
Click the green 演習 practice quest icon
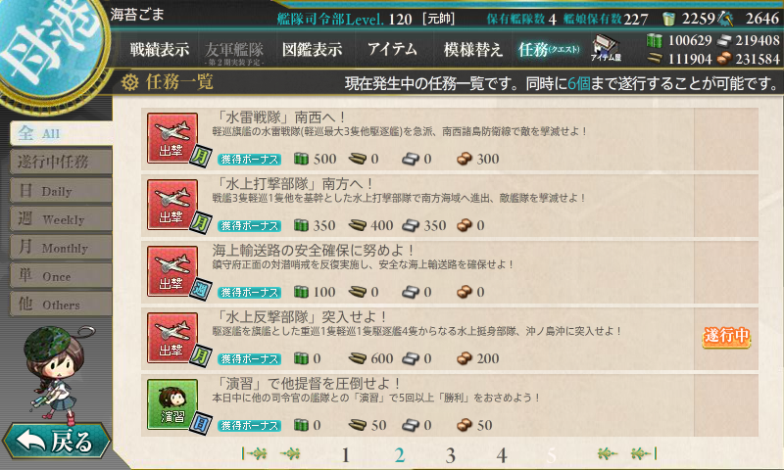click(172, 404)
